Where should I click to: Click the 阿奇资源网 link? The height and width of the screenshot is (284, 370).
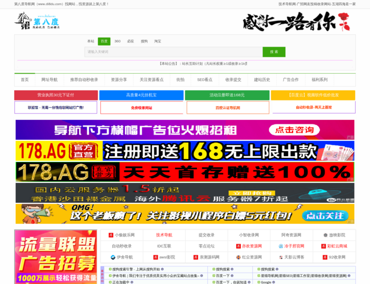(291, 235)
